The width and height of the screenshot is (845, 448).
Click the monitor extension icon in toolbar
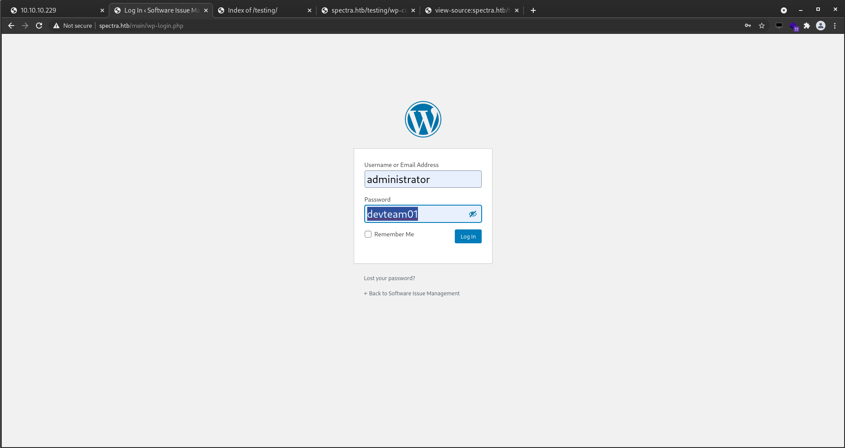click(x=779, y=26)
